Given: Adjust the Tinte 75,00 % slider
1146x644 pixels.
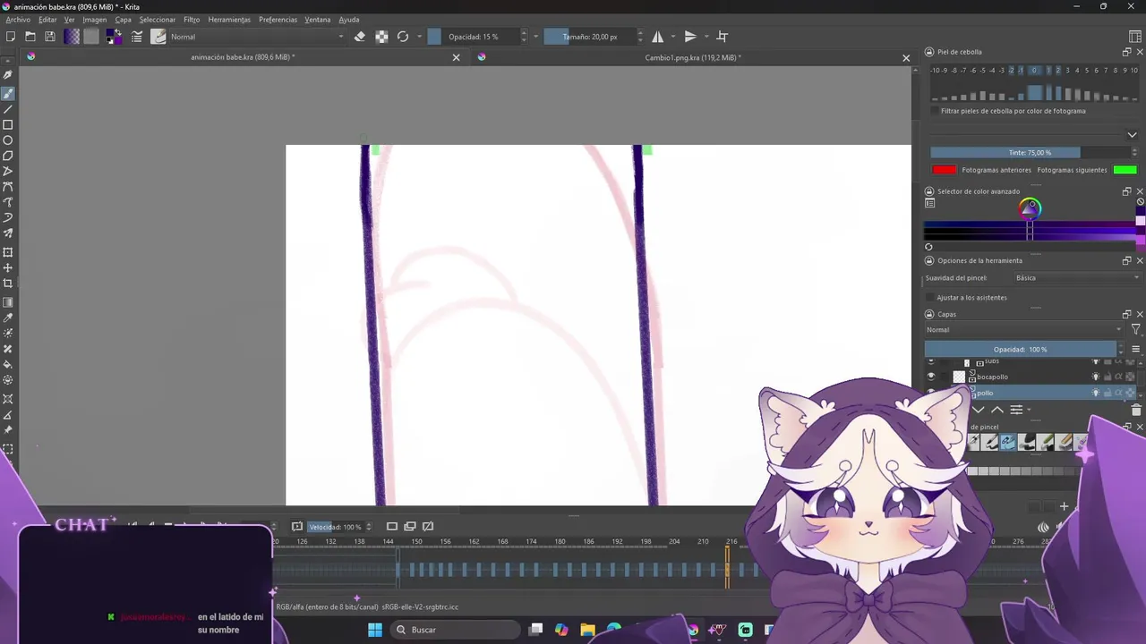Looking at the screenshot, I should 1031,152.
